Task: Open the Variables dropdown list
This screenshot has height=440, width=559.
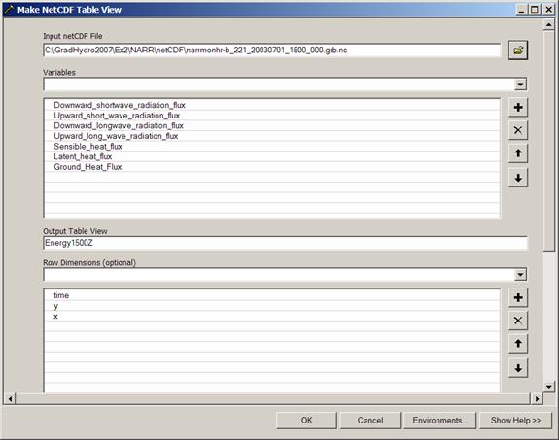Action: pyautogui.click(x=520, y=85)
